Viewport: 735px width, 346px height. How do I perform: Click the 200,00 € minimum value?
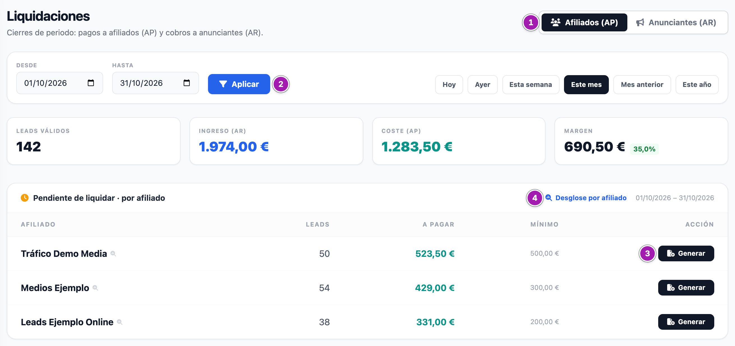coord(544,322)
